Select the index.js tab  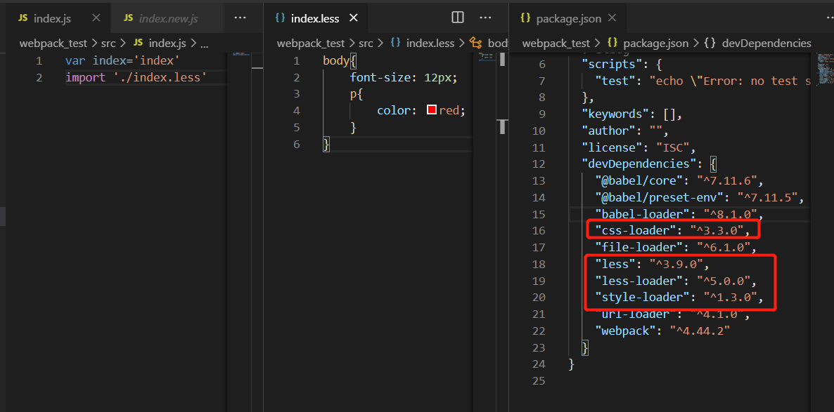click(x=52, y=18)
